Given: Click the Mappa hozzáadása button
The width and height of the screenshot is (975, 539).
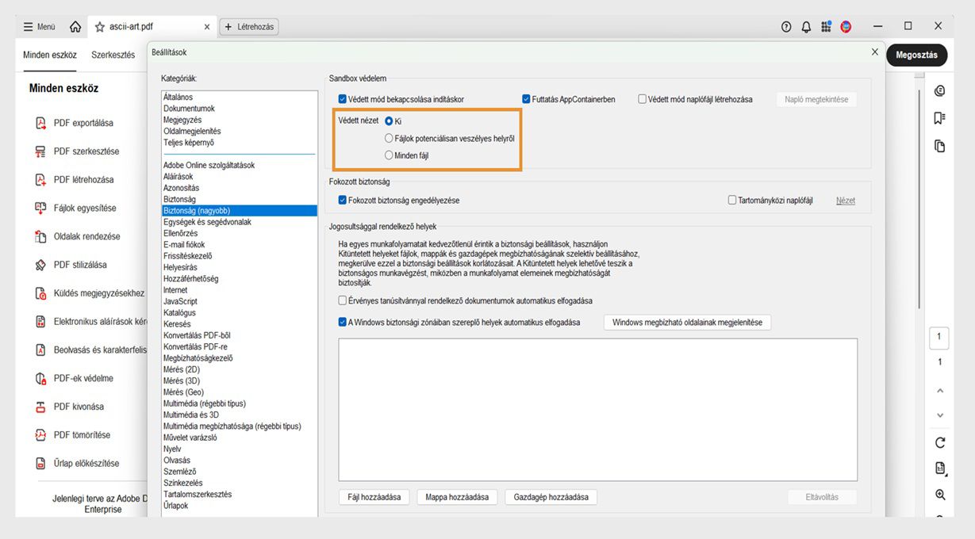Looking at the screenshot, I should point(456,497).
